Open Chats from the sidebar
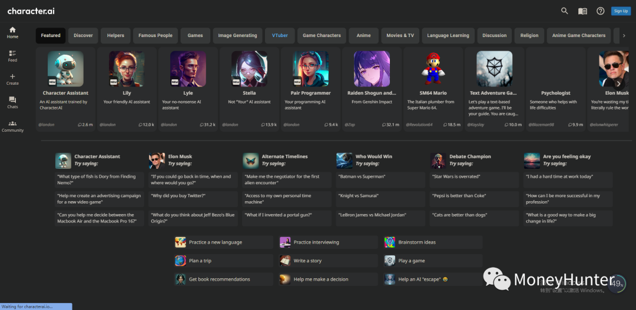This screenshot has height=310, width=636. tap(12, 102)
